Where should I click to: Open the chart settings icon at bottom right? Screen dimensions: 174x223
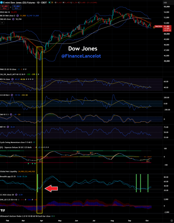pyautogui.click(x=172, y=221)
